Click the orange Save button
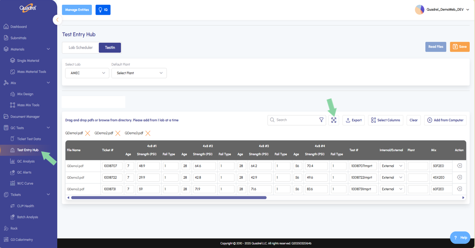This screenshot has width=475, height=248. tap(459, 47)
